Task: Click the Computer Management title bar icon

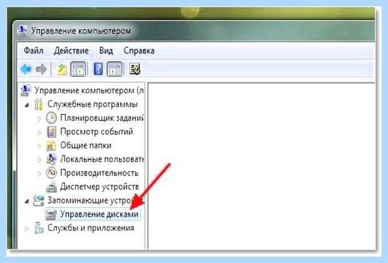Action: tap(23, 31)
